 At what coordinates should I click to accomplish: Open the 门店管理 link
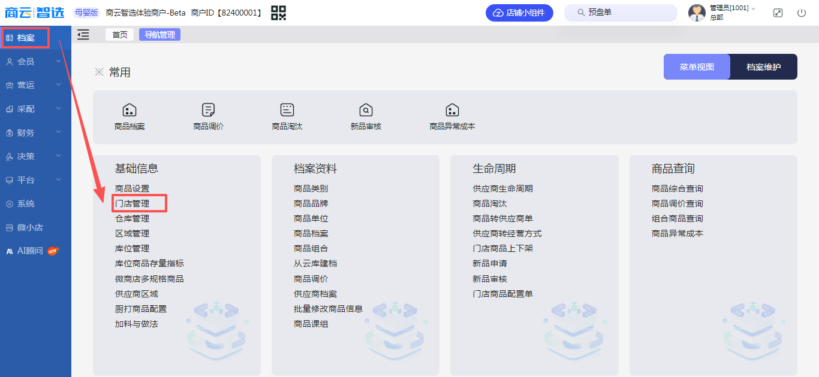133,203
